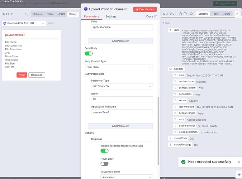242x179 pixels.
Task: Select the input Schema view tab
Action: point(38,14)
